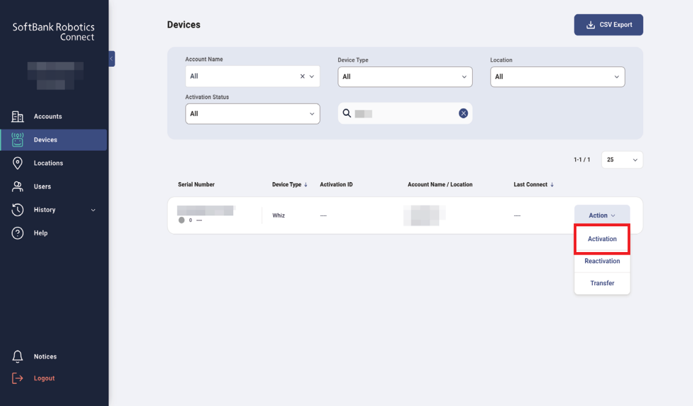Click the CSV Export button
This screenshot has width=693, height=406.
(608, 25)
